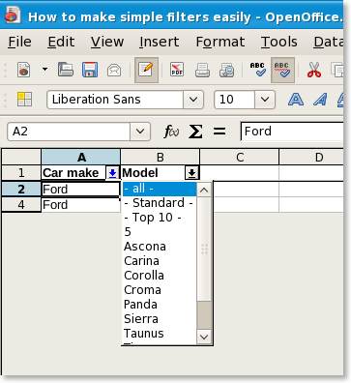This screenshot has height=383, width=351.
Task: Toggle Edit File mode icon
Action: coord(146,70)
